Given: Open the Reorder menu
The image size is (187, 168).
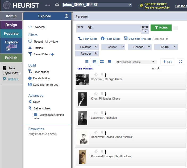Looking at the screenshot, I should (87, 54).
